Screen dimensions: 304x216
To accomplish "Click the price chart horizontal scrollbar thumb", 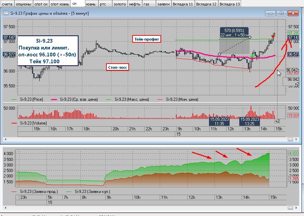I will point(290,140).
